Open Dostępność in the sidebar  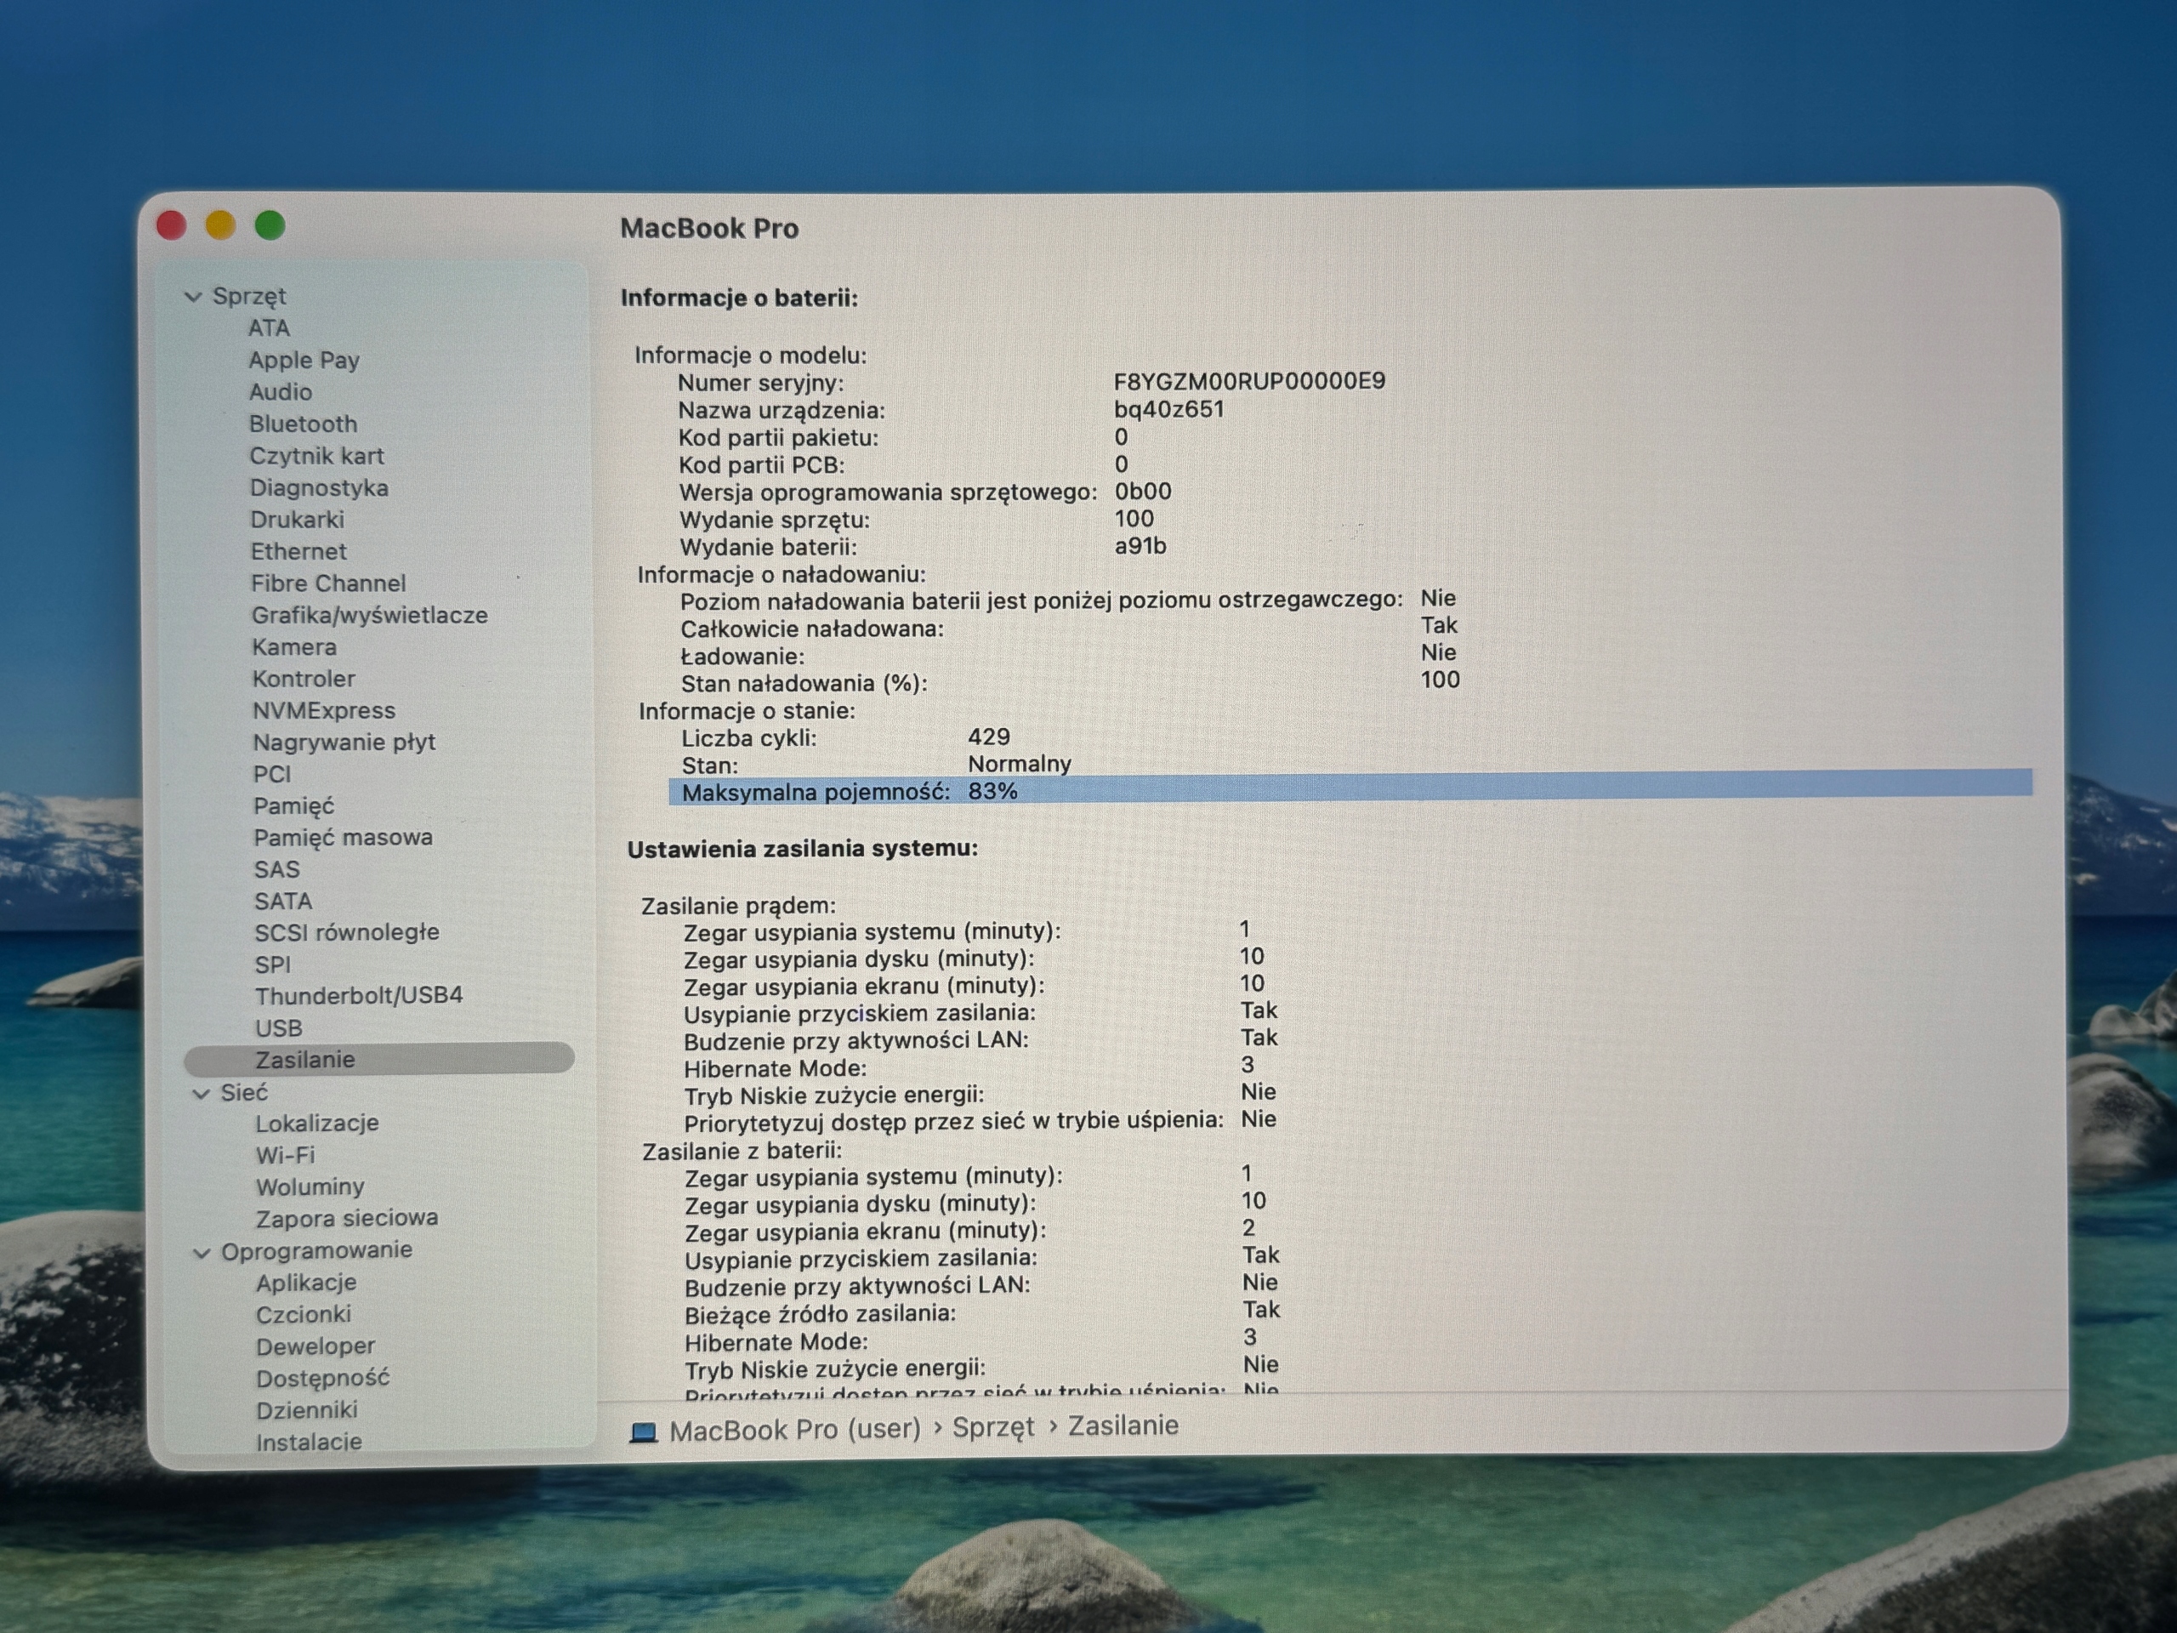pos(323,1379)
